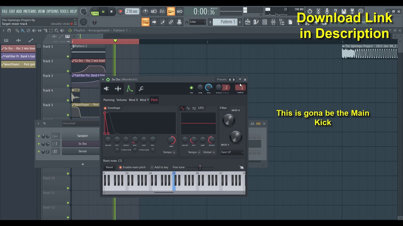The image size is (403, 226).
Task: Toggle the Envelope enable LED
Action: point(105,108)
